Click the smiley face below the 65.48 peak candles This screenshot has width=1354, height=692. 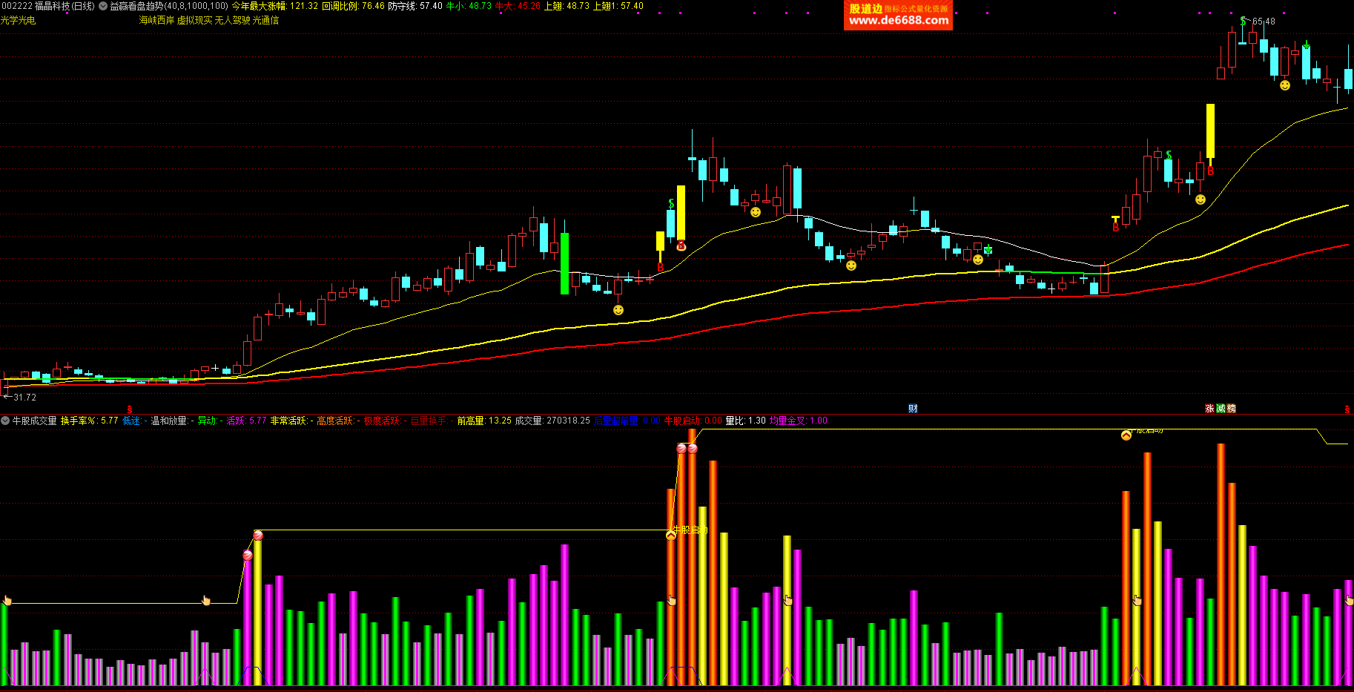pos(1285,85)
